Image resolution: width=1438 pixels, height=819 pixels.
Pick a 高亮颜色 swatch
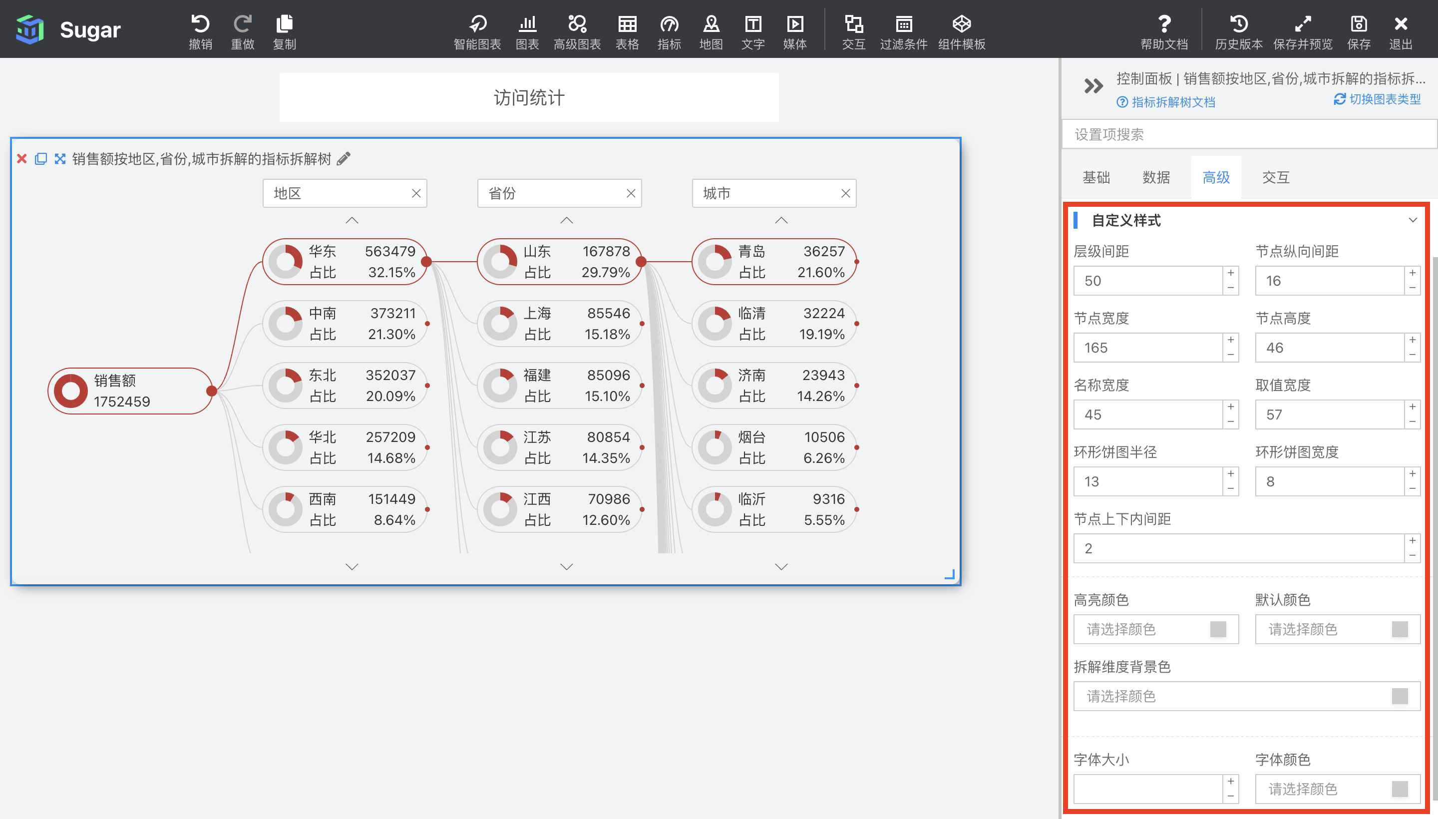pos(1217,629)
